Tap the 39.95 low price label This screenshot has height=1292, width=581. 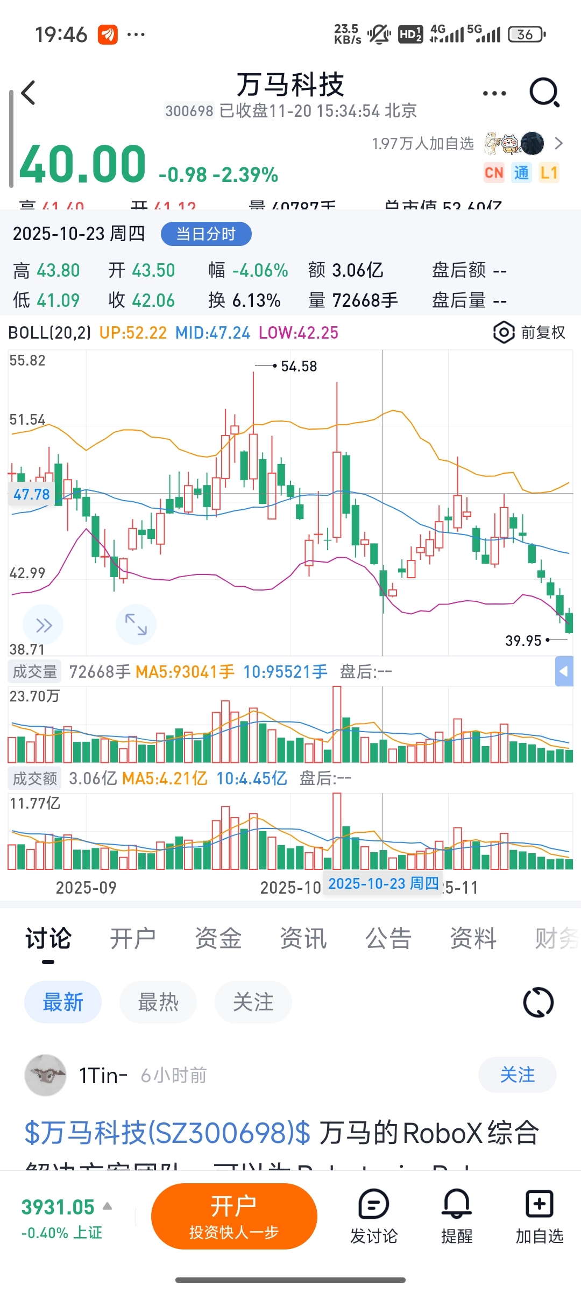(523, 641)
